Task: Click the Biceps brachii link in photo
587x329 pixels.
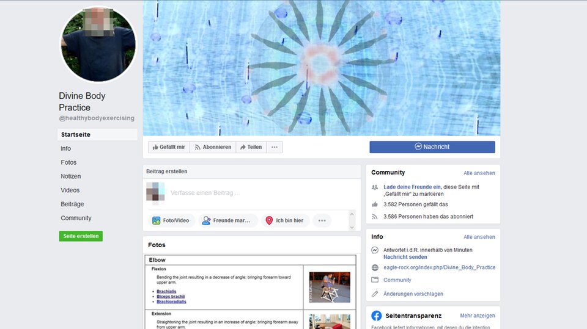Action: 171,297
